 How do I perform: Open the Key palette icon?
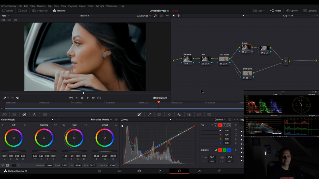tap(189, 115)
